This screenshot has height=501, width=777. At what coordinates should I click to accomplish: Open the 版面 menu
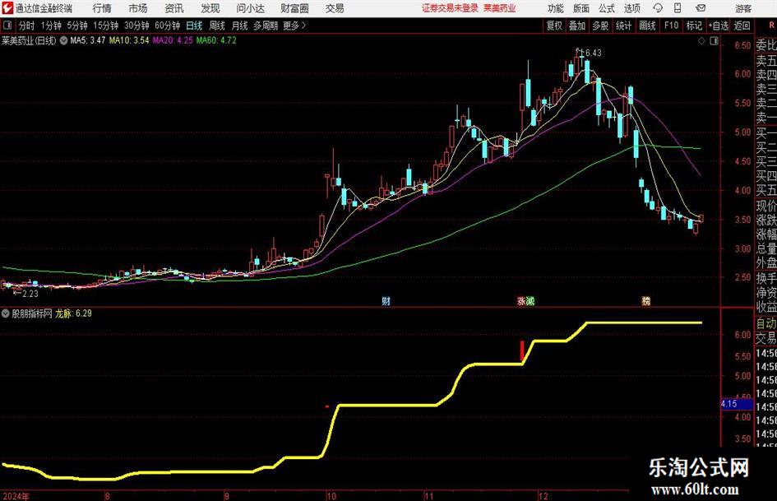(580, 8)
